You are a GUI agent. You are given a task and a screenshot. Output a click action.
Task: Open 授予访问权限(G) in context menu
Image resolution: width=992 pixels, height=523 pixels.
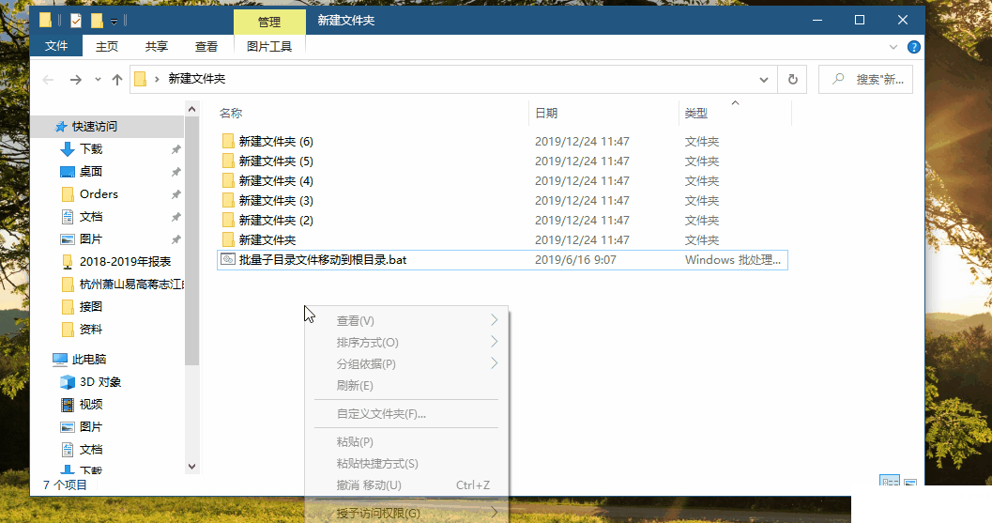406,513
